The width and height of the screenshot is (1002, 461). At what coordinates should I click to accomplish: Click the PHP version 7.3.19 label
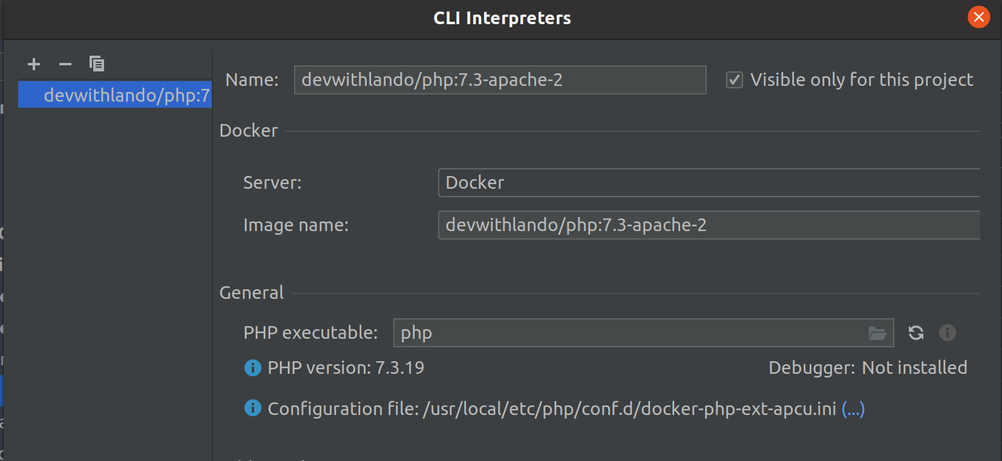(x=346, y=368)
